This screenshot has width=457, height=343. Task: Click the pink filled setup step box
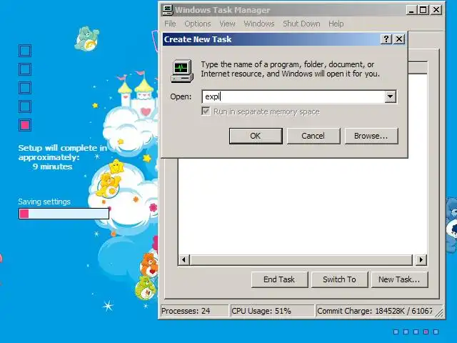25,125
